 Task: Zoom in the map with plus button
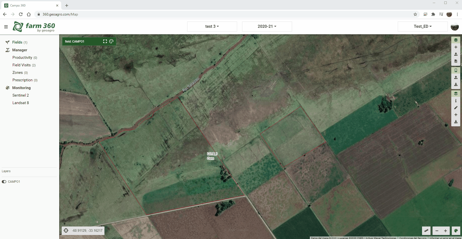[x=446, y=231]
